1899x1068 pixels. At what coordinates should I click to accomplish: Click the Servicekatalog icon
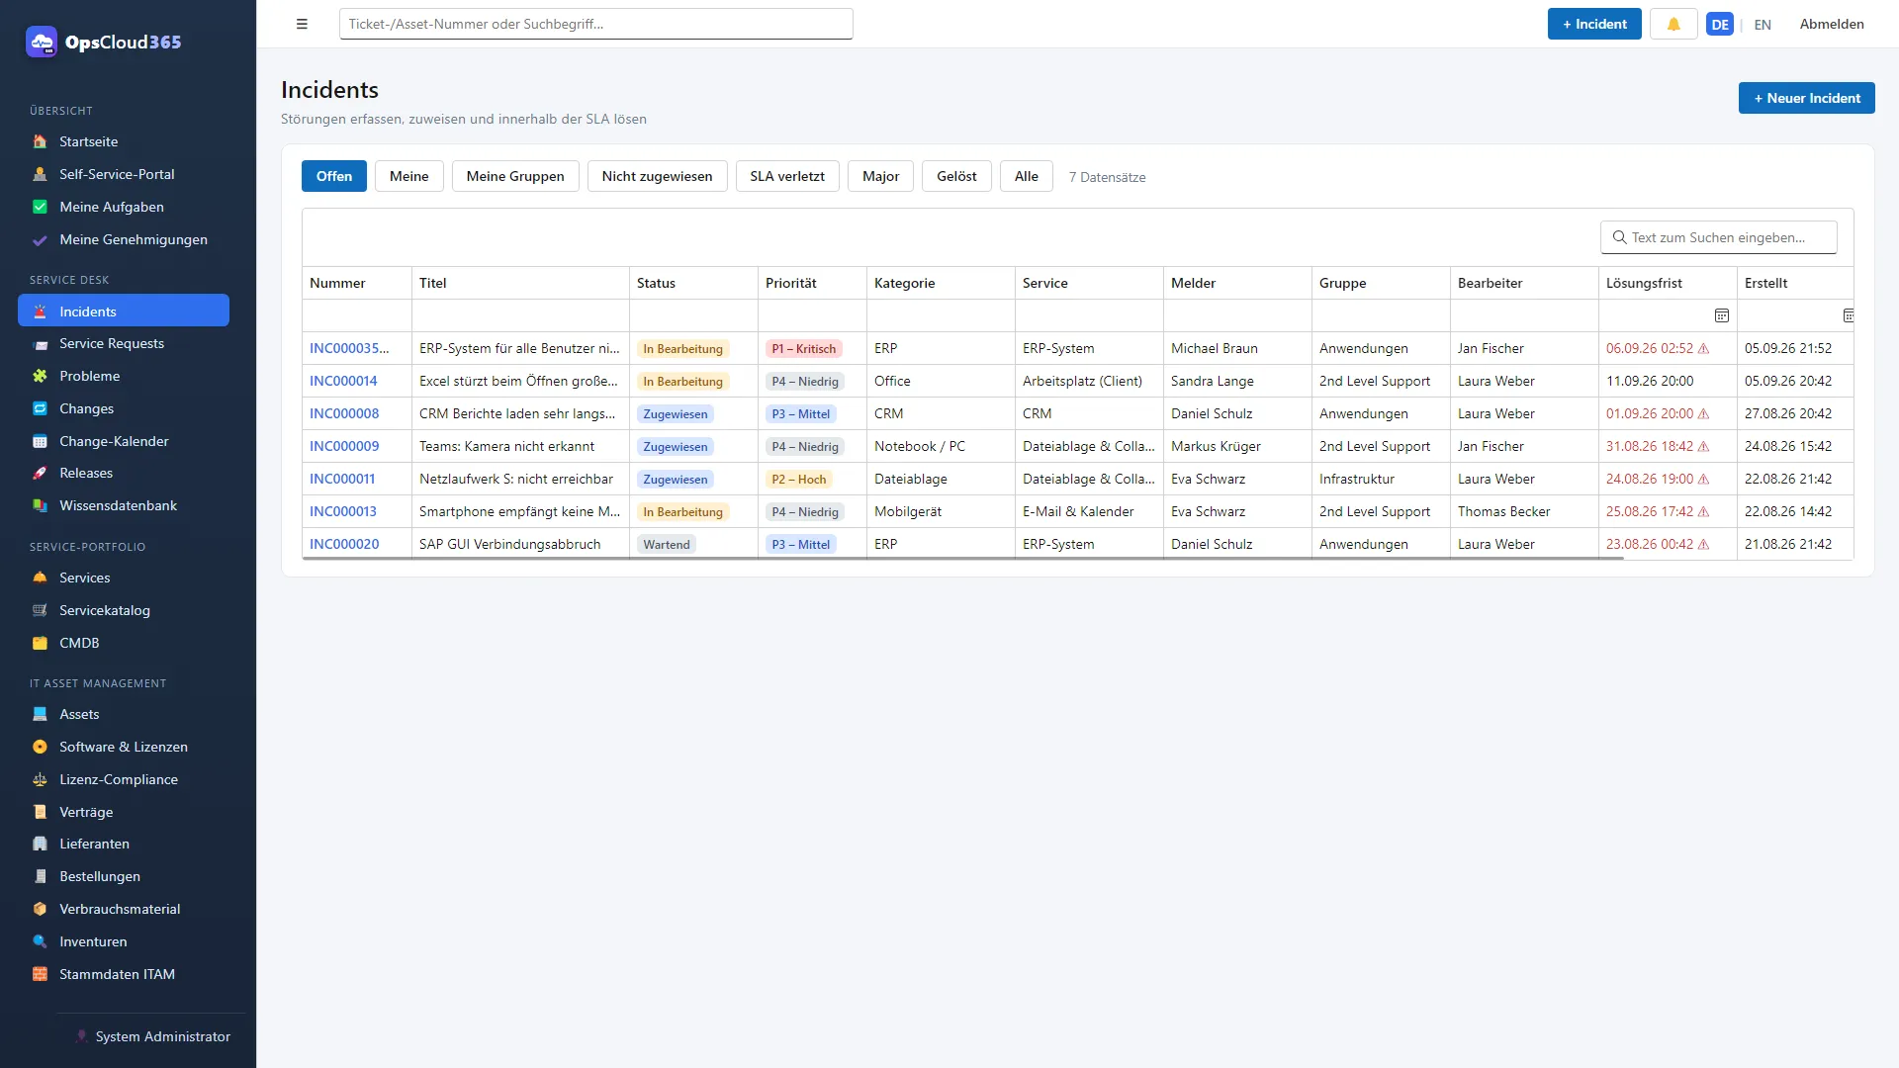(40, 610)
